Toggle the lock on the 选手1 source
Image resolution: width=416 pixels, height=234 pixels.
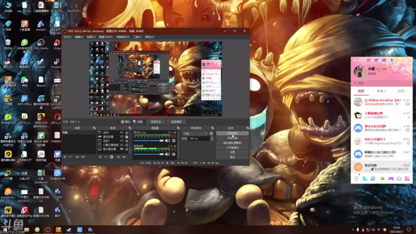pos(127,133)
